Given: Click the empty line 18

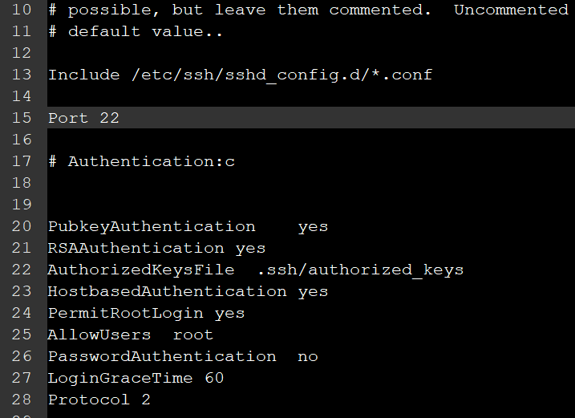Looking at the screenshot, I should (x=311, y=183).
